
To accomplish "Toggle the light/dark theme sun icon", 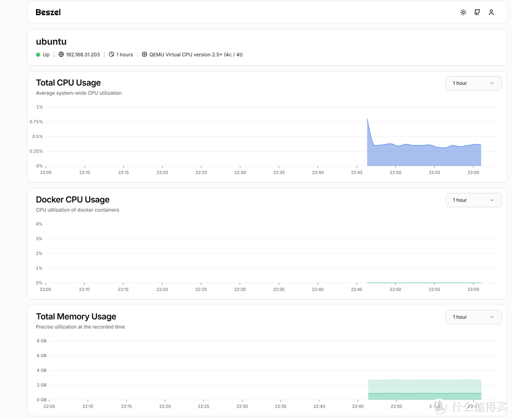I will point(463,12).
